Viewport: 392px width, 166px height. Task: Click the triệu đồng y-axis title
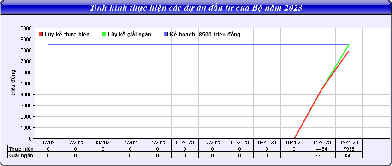(x=13, y=83)
